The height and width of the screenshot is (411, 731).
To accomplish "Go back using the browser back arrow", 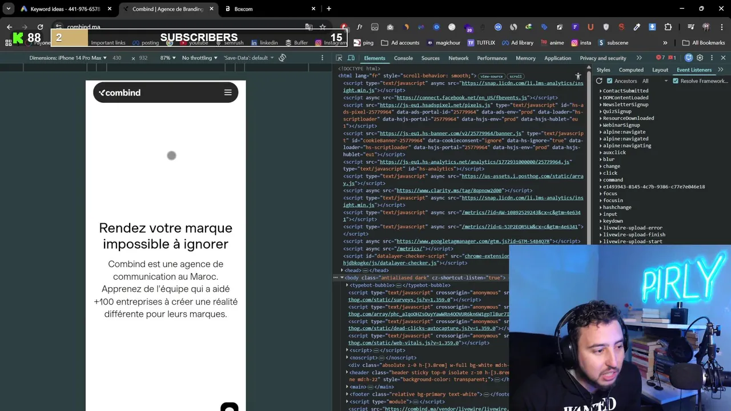I will pos(9,27).
